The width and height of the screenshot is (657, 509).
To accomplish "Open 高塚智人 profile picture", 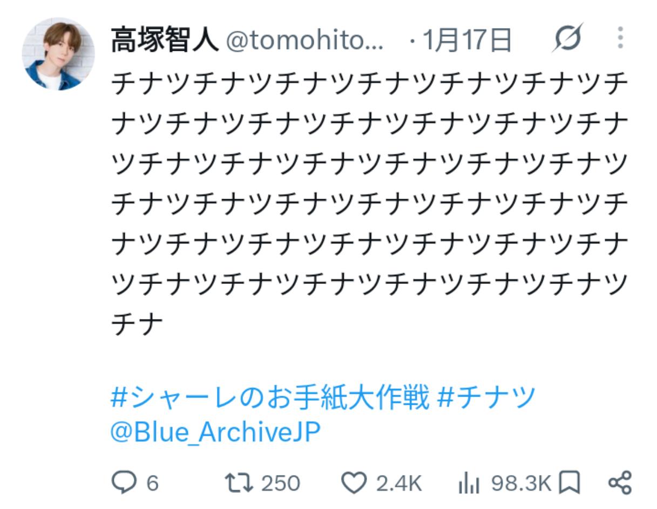I will (58, 53).
